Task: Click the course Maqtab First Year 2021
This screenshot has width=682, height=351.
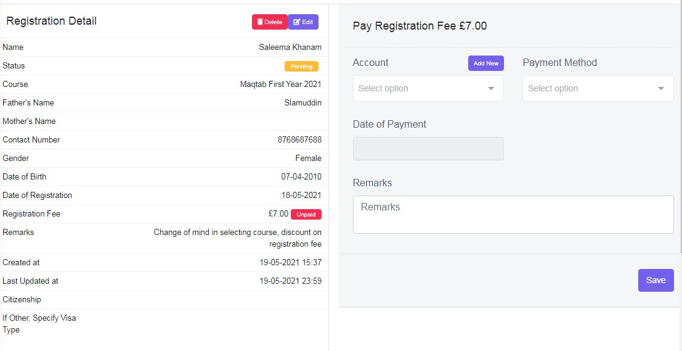Action: pos(281,85)
